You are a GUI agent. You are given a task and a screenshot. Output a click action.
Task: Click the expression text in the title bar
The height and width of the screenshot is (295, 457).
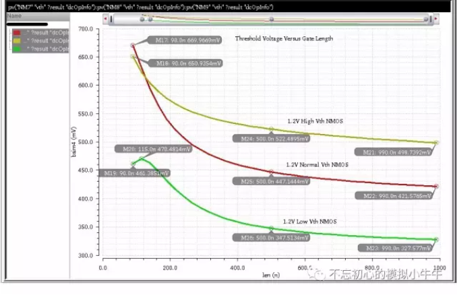[141, 7]
